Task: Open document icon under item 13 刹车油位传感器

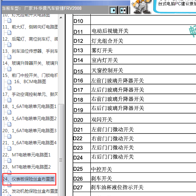Action: click(x=9, y=57)
